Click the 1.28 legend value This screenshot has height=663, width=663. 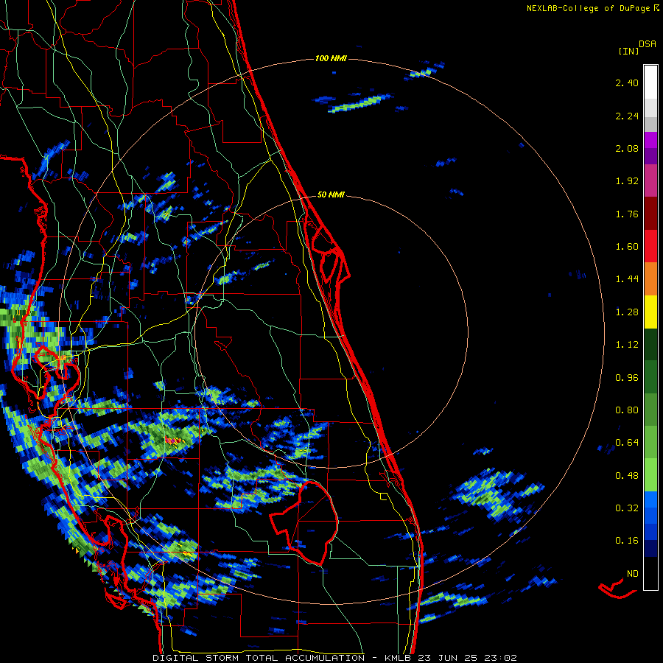[x=627, y=312]
